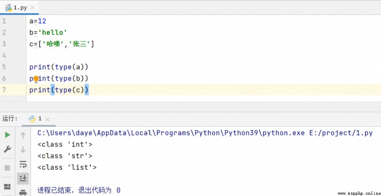Click the list item '哈喽'
This screenshot has width=381, height=196.
click(x=53, y=44)
